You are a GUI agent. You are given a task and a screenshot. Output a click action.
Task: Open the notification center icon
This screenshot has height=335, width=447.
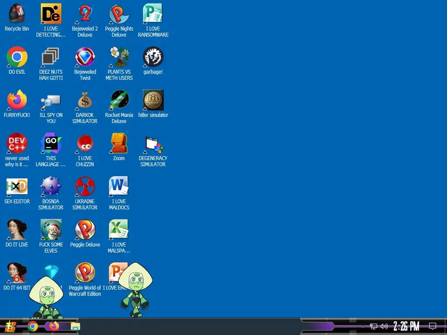click(x=433, y=326)
